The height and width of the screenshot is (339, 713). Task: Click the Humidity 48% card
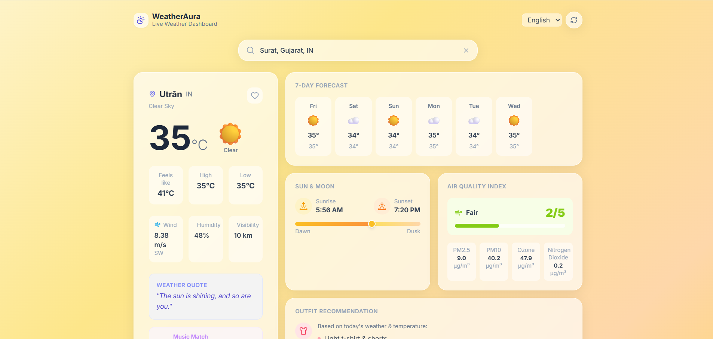[x=206, y=239]
